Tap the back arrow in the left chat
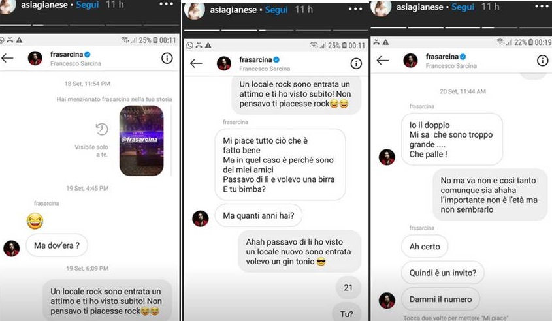 [7, 58]
